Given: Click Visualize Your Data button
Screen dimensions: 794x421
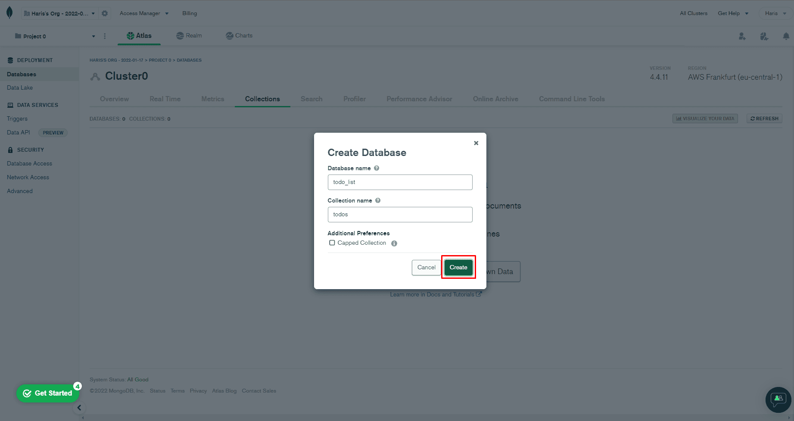Looking at the screenshot, I should click(x=705, y=119).
